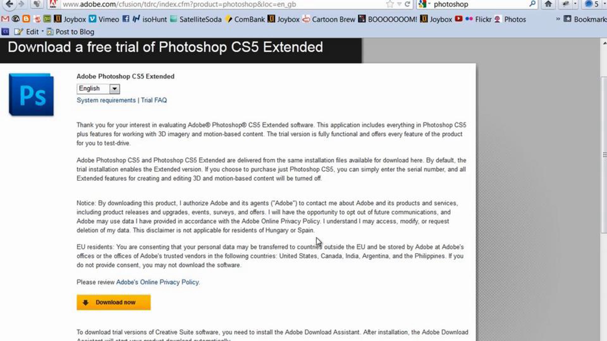Screen dimensions: 607x341
Task: Open the System requirements link
Action: tap(106, 100)
